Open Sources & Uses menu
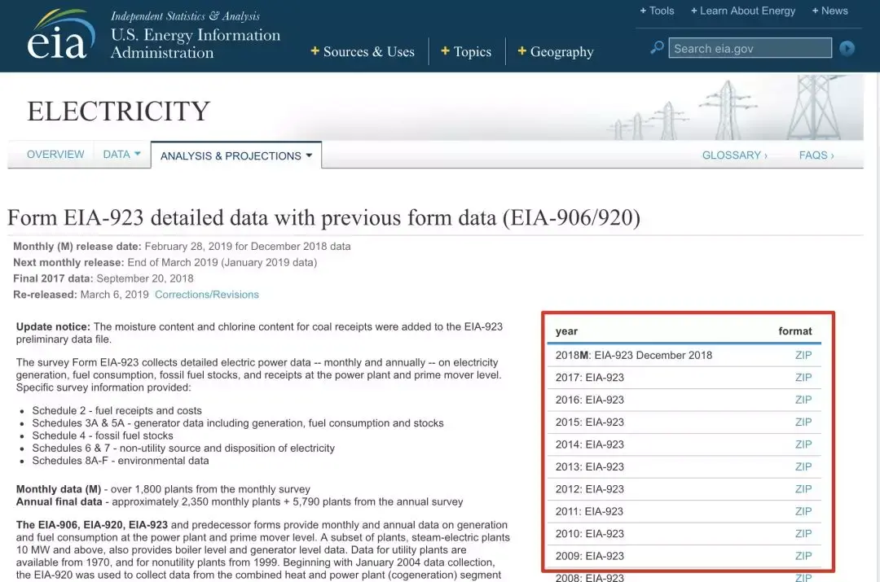Image resolution: width=880 pixels, height=582 pixels. [363, 51]
